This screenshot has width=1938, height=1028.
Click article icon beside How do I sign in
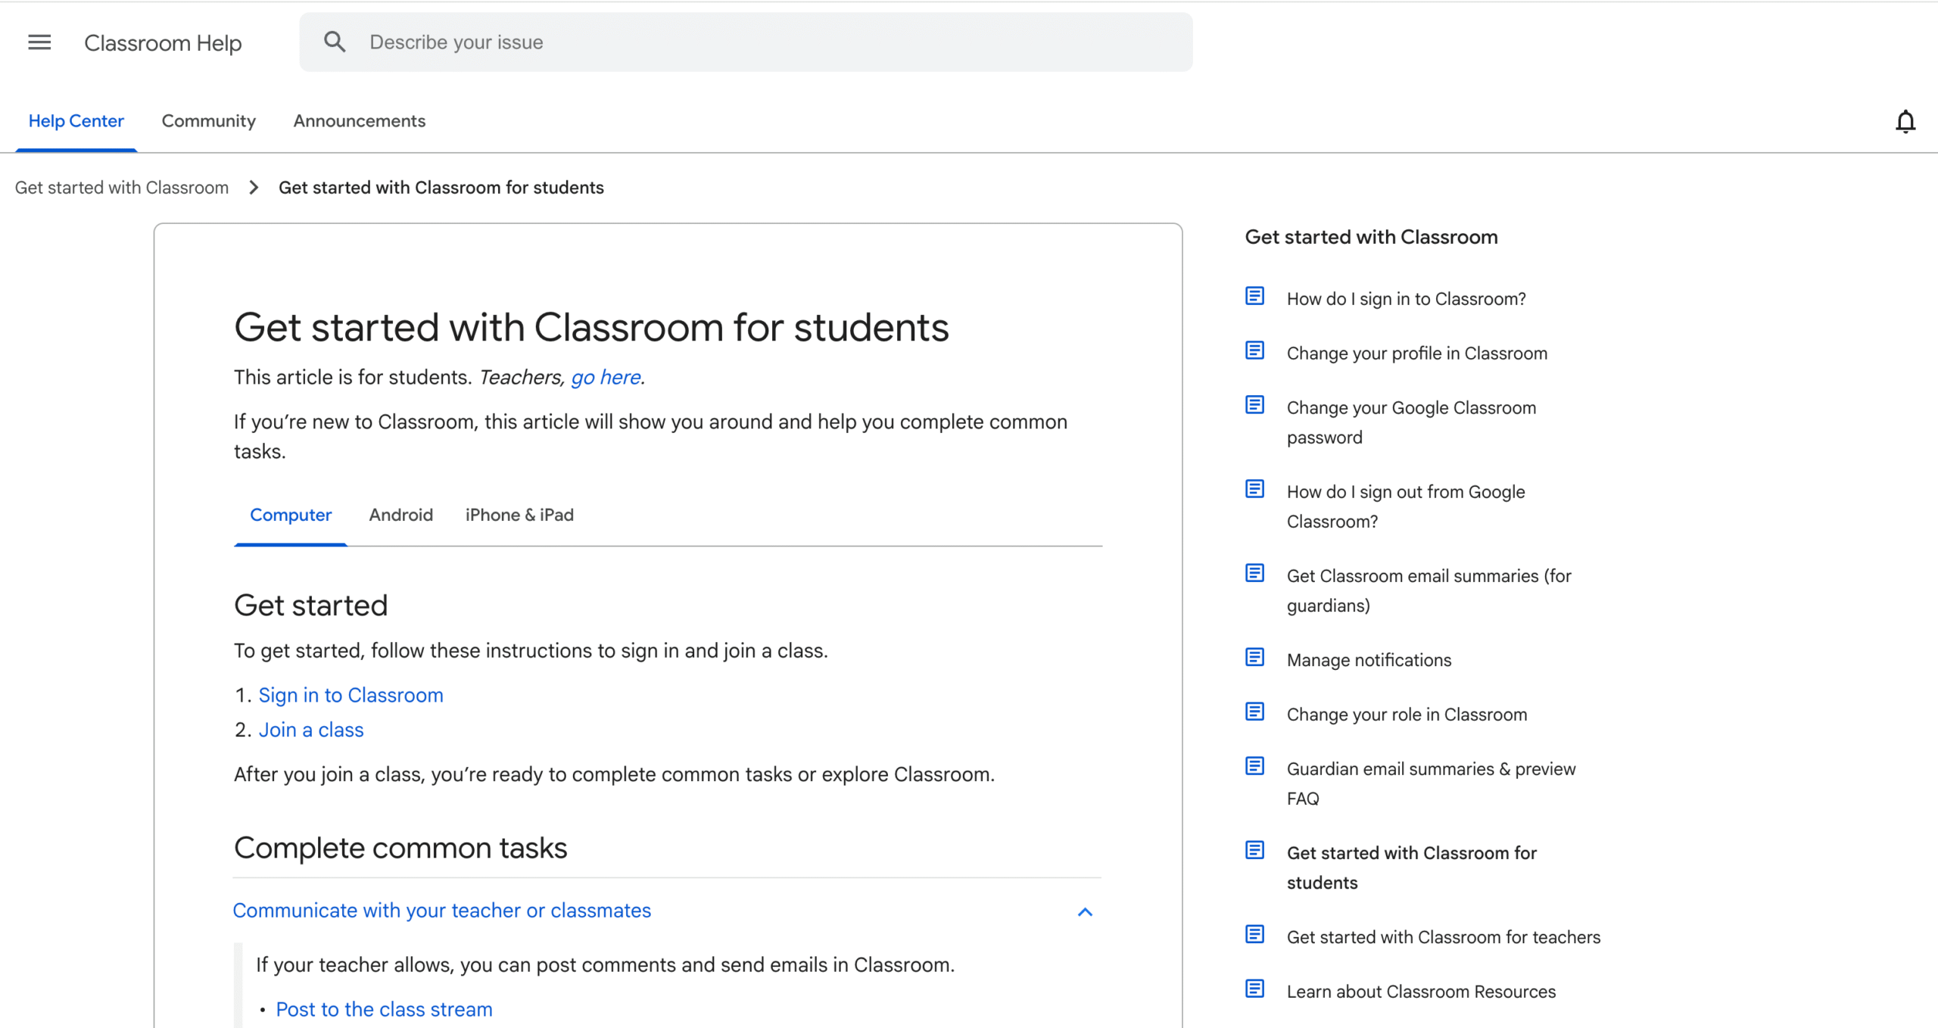1254,296
